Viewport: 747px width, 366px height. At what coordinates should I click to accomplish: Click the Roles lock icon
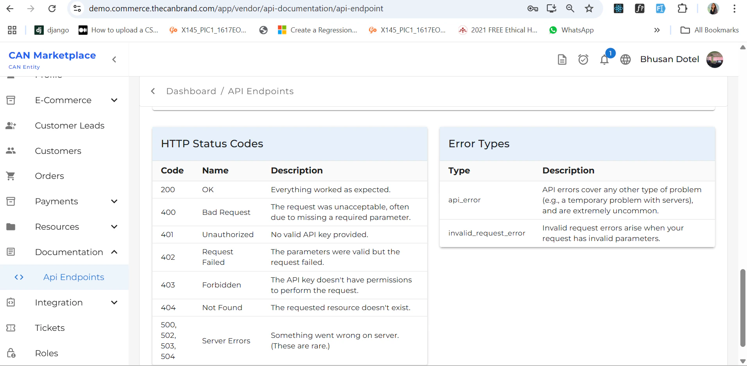11,353
